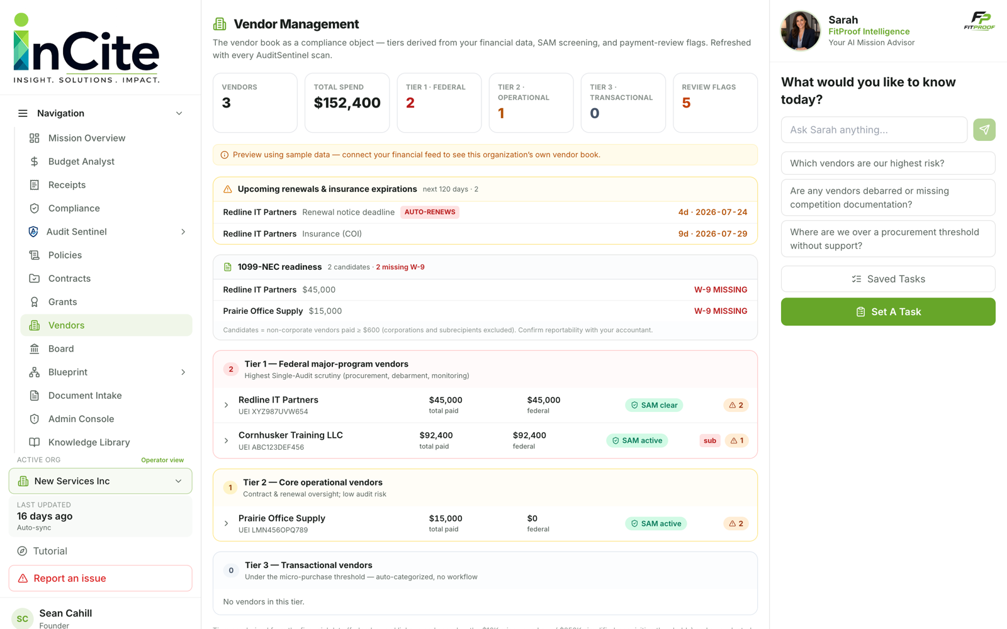This screenshot has height=629, width=1007.
Task: Click the Report an issue button
Action: click(x=101, y=578)
